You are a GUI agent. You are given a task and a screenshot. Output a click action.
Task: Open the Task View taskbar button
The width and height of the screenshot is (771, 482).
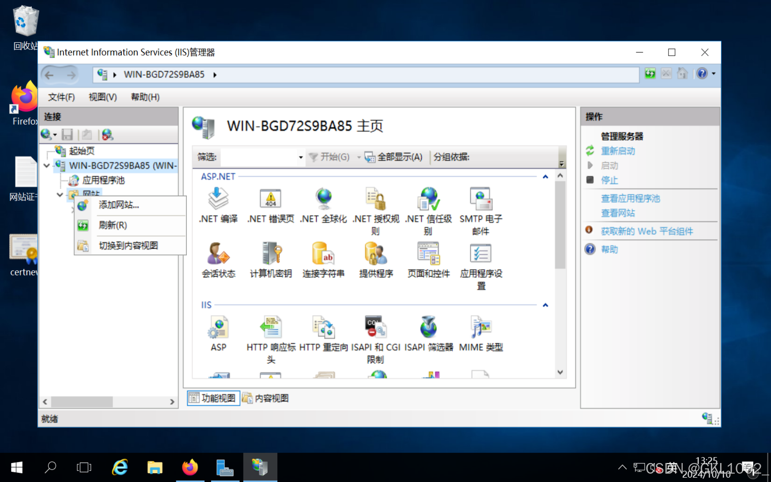(x=84, y=467)
